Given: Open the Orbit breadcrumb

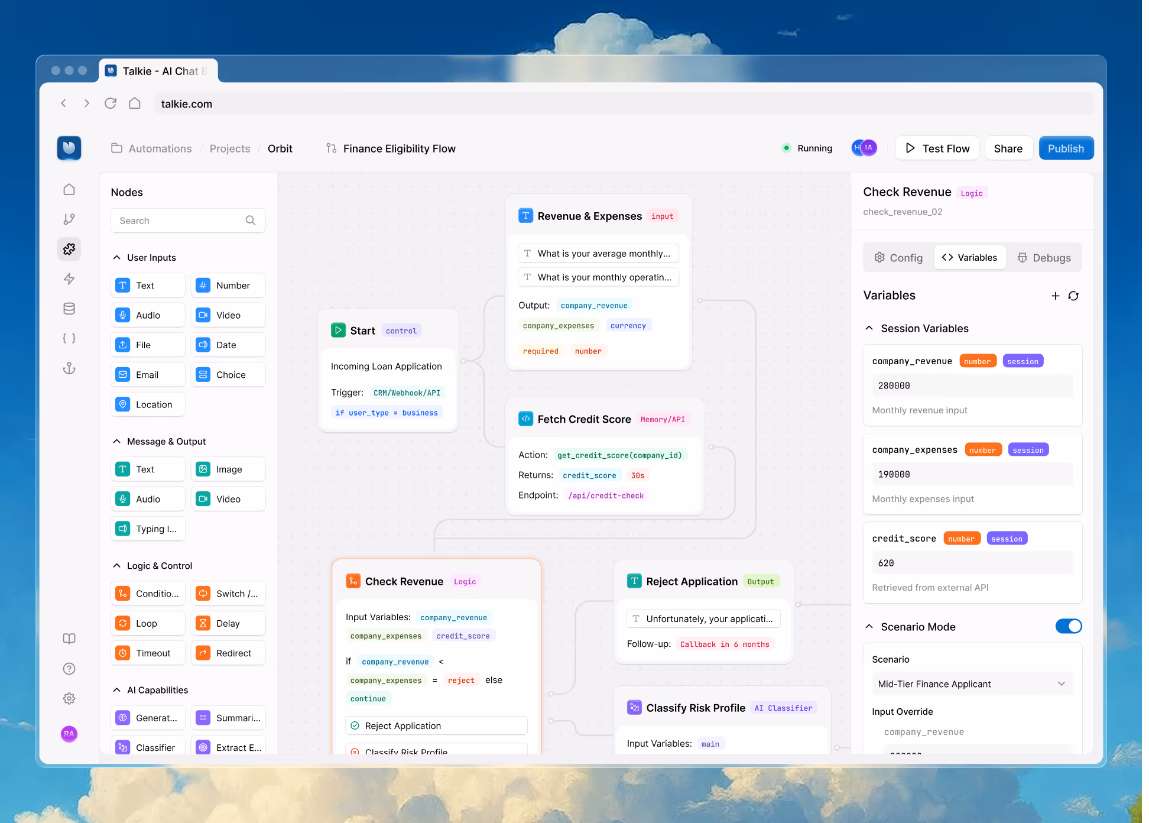Looking at the screenshot, I should tap(280, 148).
